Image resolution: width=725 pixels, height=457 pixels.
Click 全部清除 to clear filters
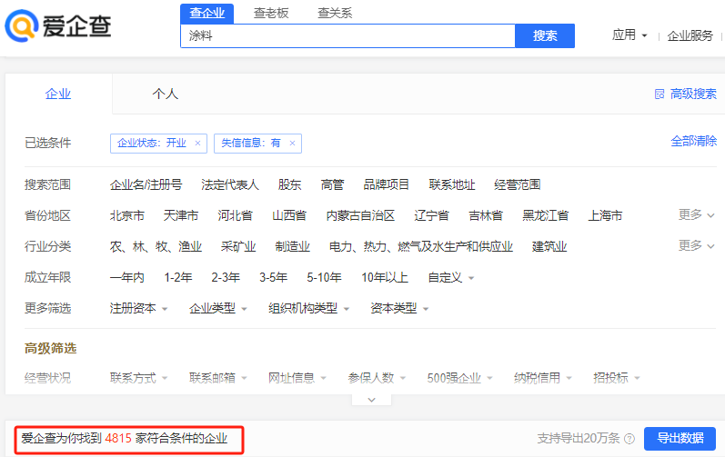point(693,141)
